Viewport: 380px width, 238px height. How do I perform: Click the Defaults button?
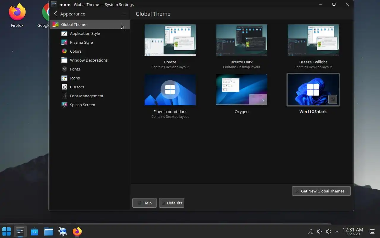click(x=172, y=203)
